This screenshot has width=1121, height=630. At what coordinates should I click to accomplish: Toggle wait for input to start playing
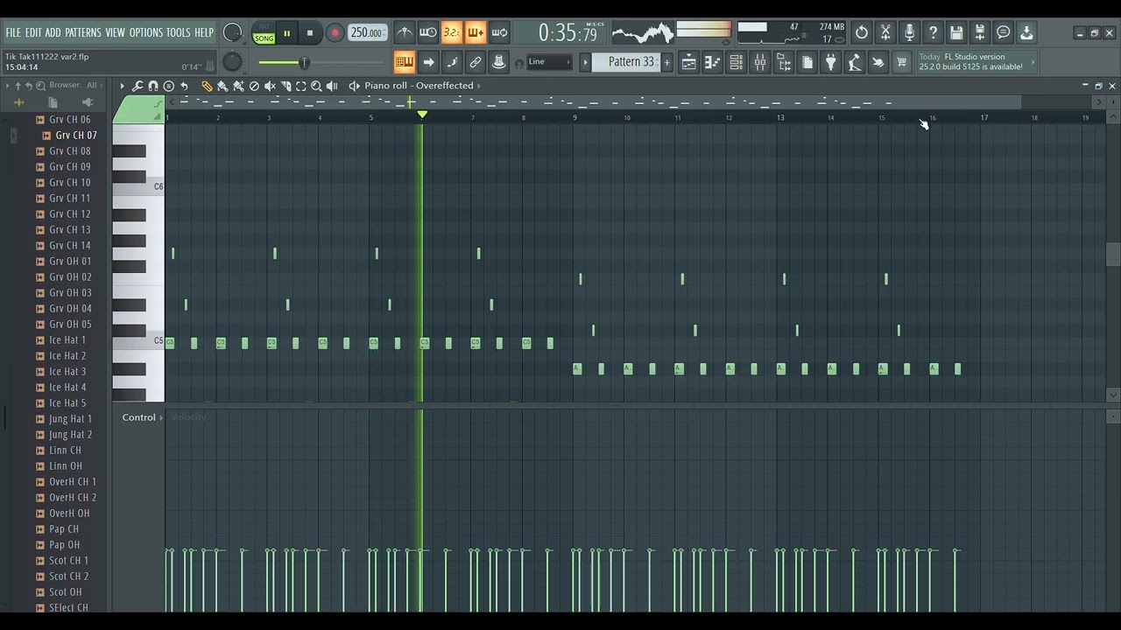click(427, 33)
